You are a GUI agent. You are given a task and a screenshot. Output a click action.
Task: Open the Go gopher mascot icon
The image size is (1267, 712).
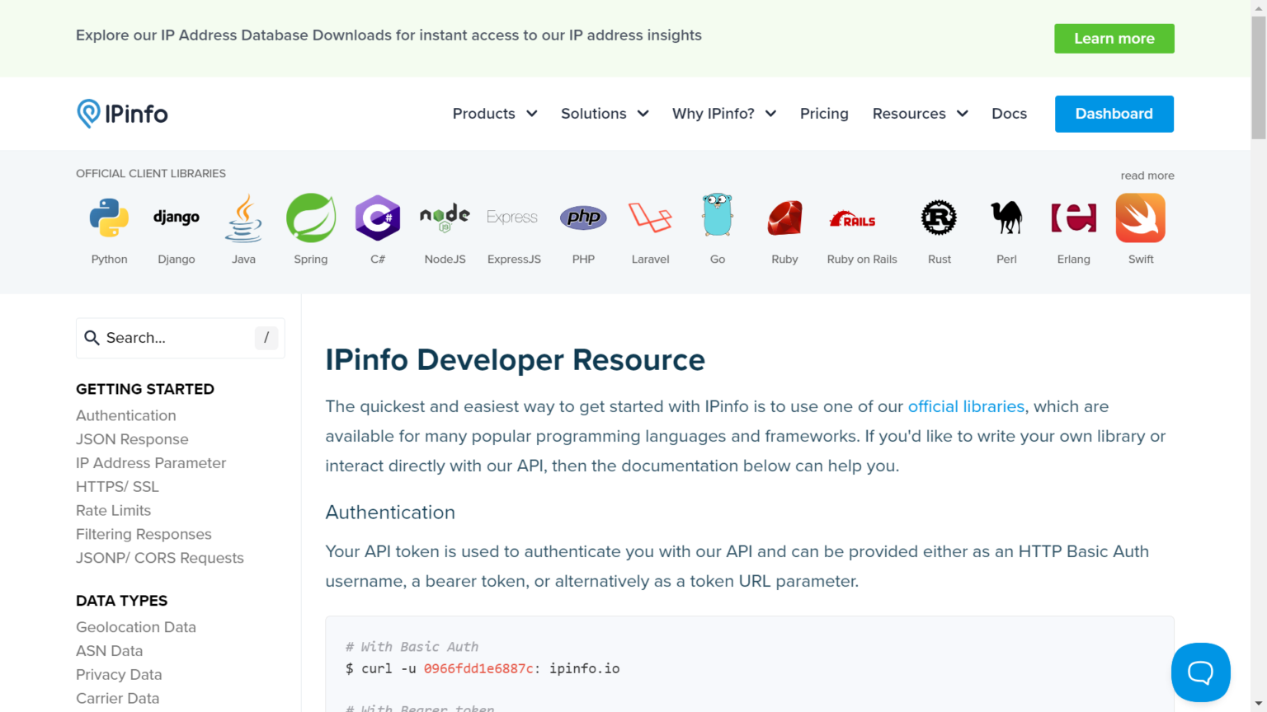(x=718, y=216)
